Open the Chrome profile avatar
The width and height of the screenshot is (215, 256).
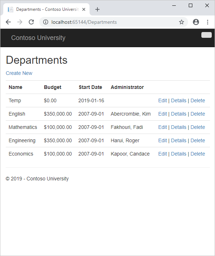pyautogui.click(x=196, y=22)
